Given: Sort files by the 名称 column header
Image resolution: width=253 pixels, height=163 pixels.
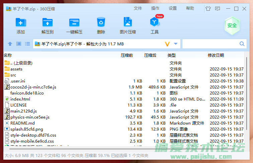Looking at the screenshot, I should [8, 55].
